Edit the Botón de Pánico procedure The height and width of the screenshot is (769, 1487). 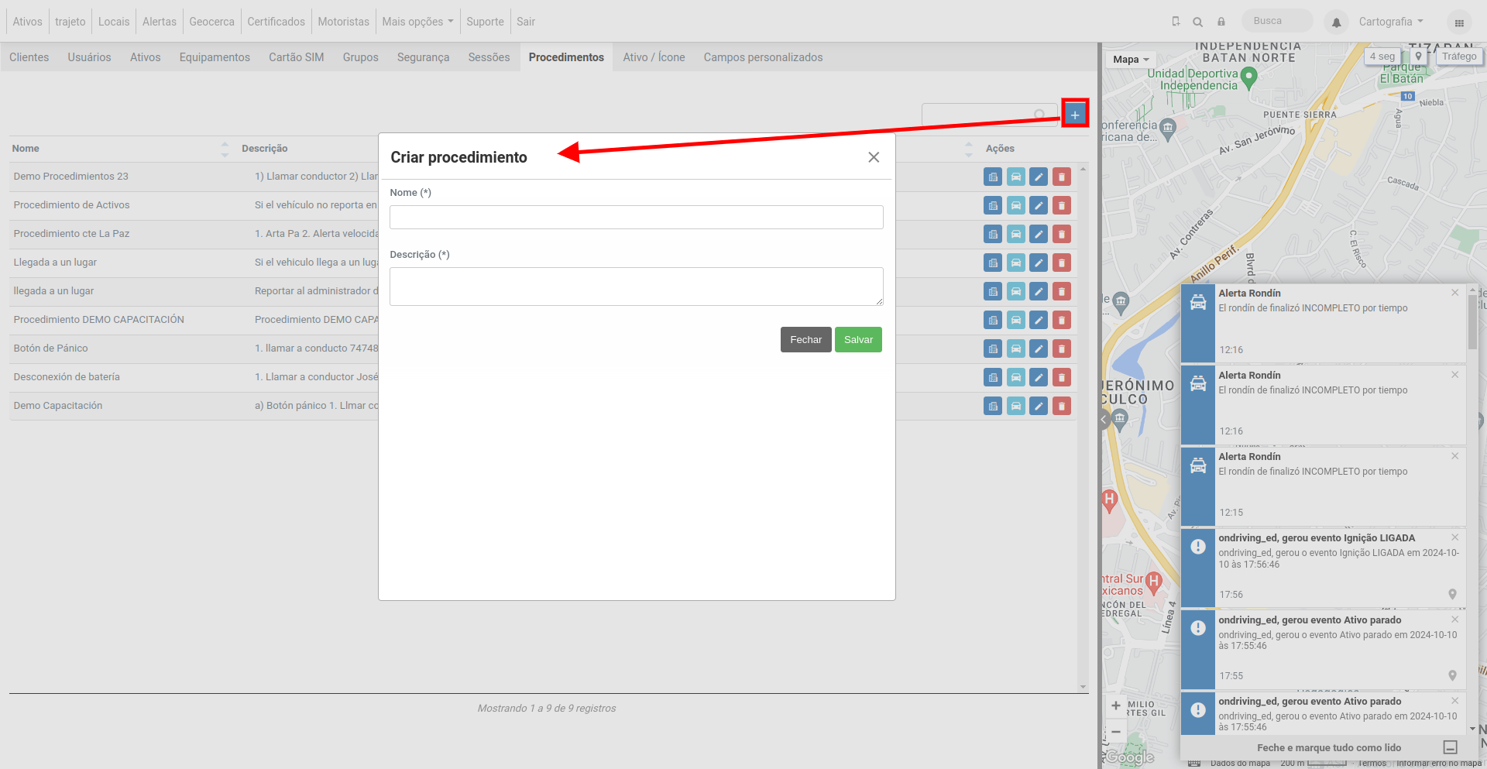[x=1039, y=348]
